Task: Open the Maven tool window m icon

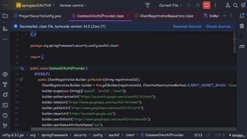Action: (242, 46)
